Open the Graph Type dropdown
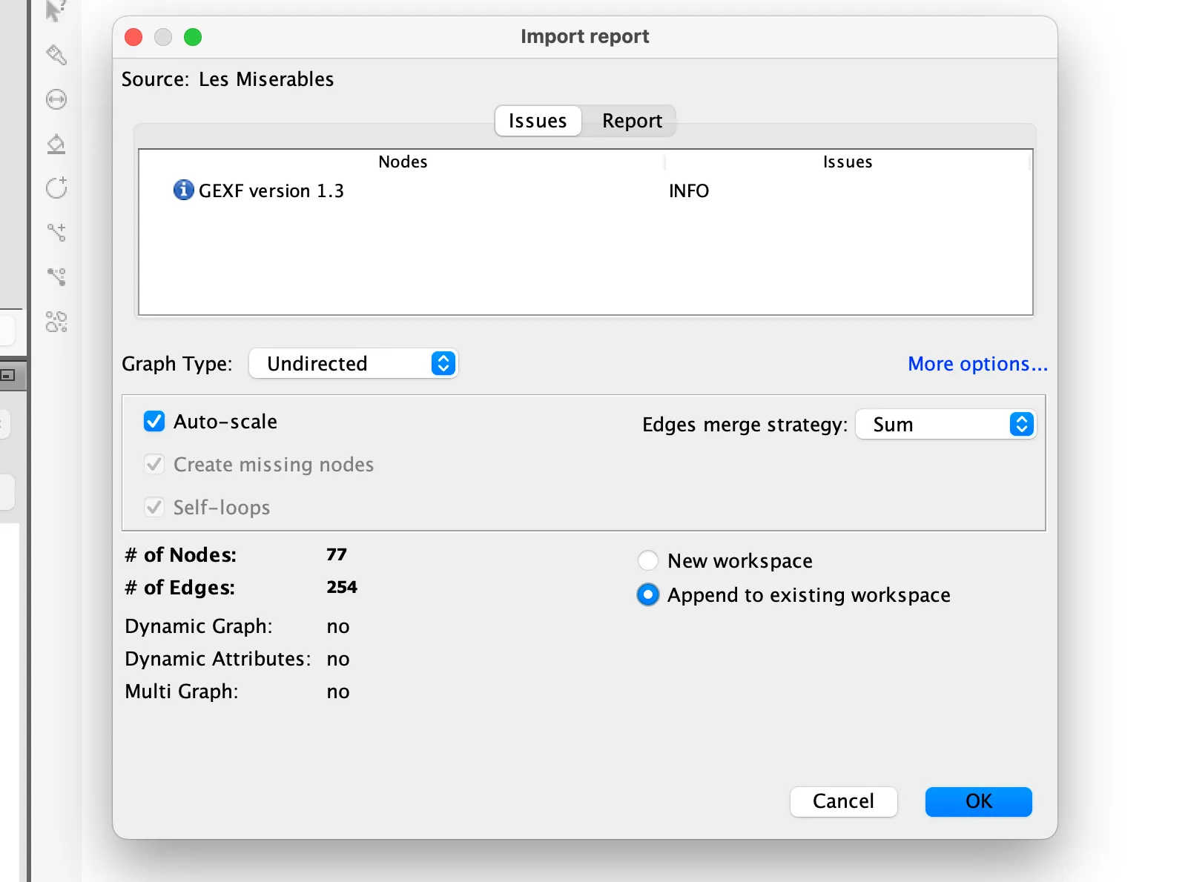The width and height of the screenshot is (1188, 882). 354,364
